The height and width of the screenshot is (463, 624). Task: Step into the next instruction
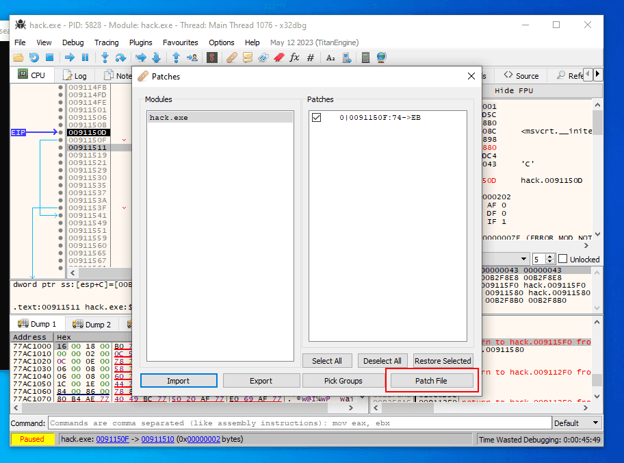(105, 58)
